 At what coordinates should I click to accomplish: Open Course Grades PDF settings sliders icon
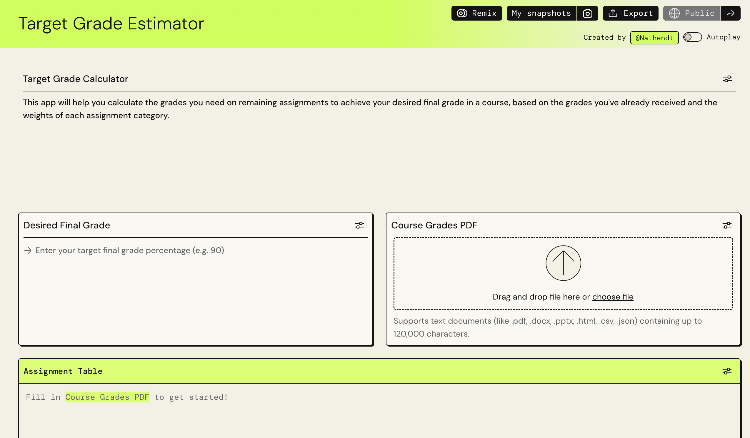point(727,225)
